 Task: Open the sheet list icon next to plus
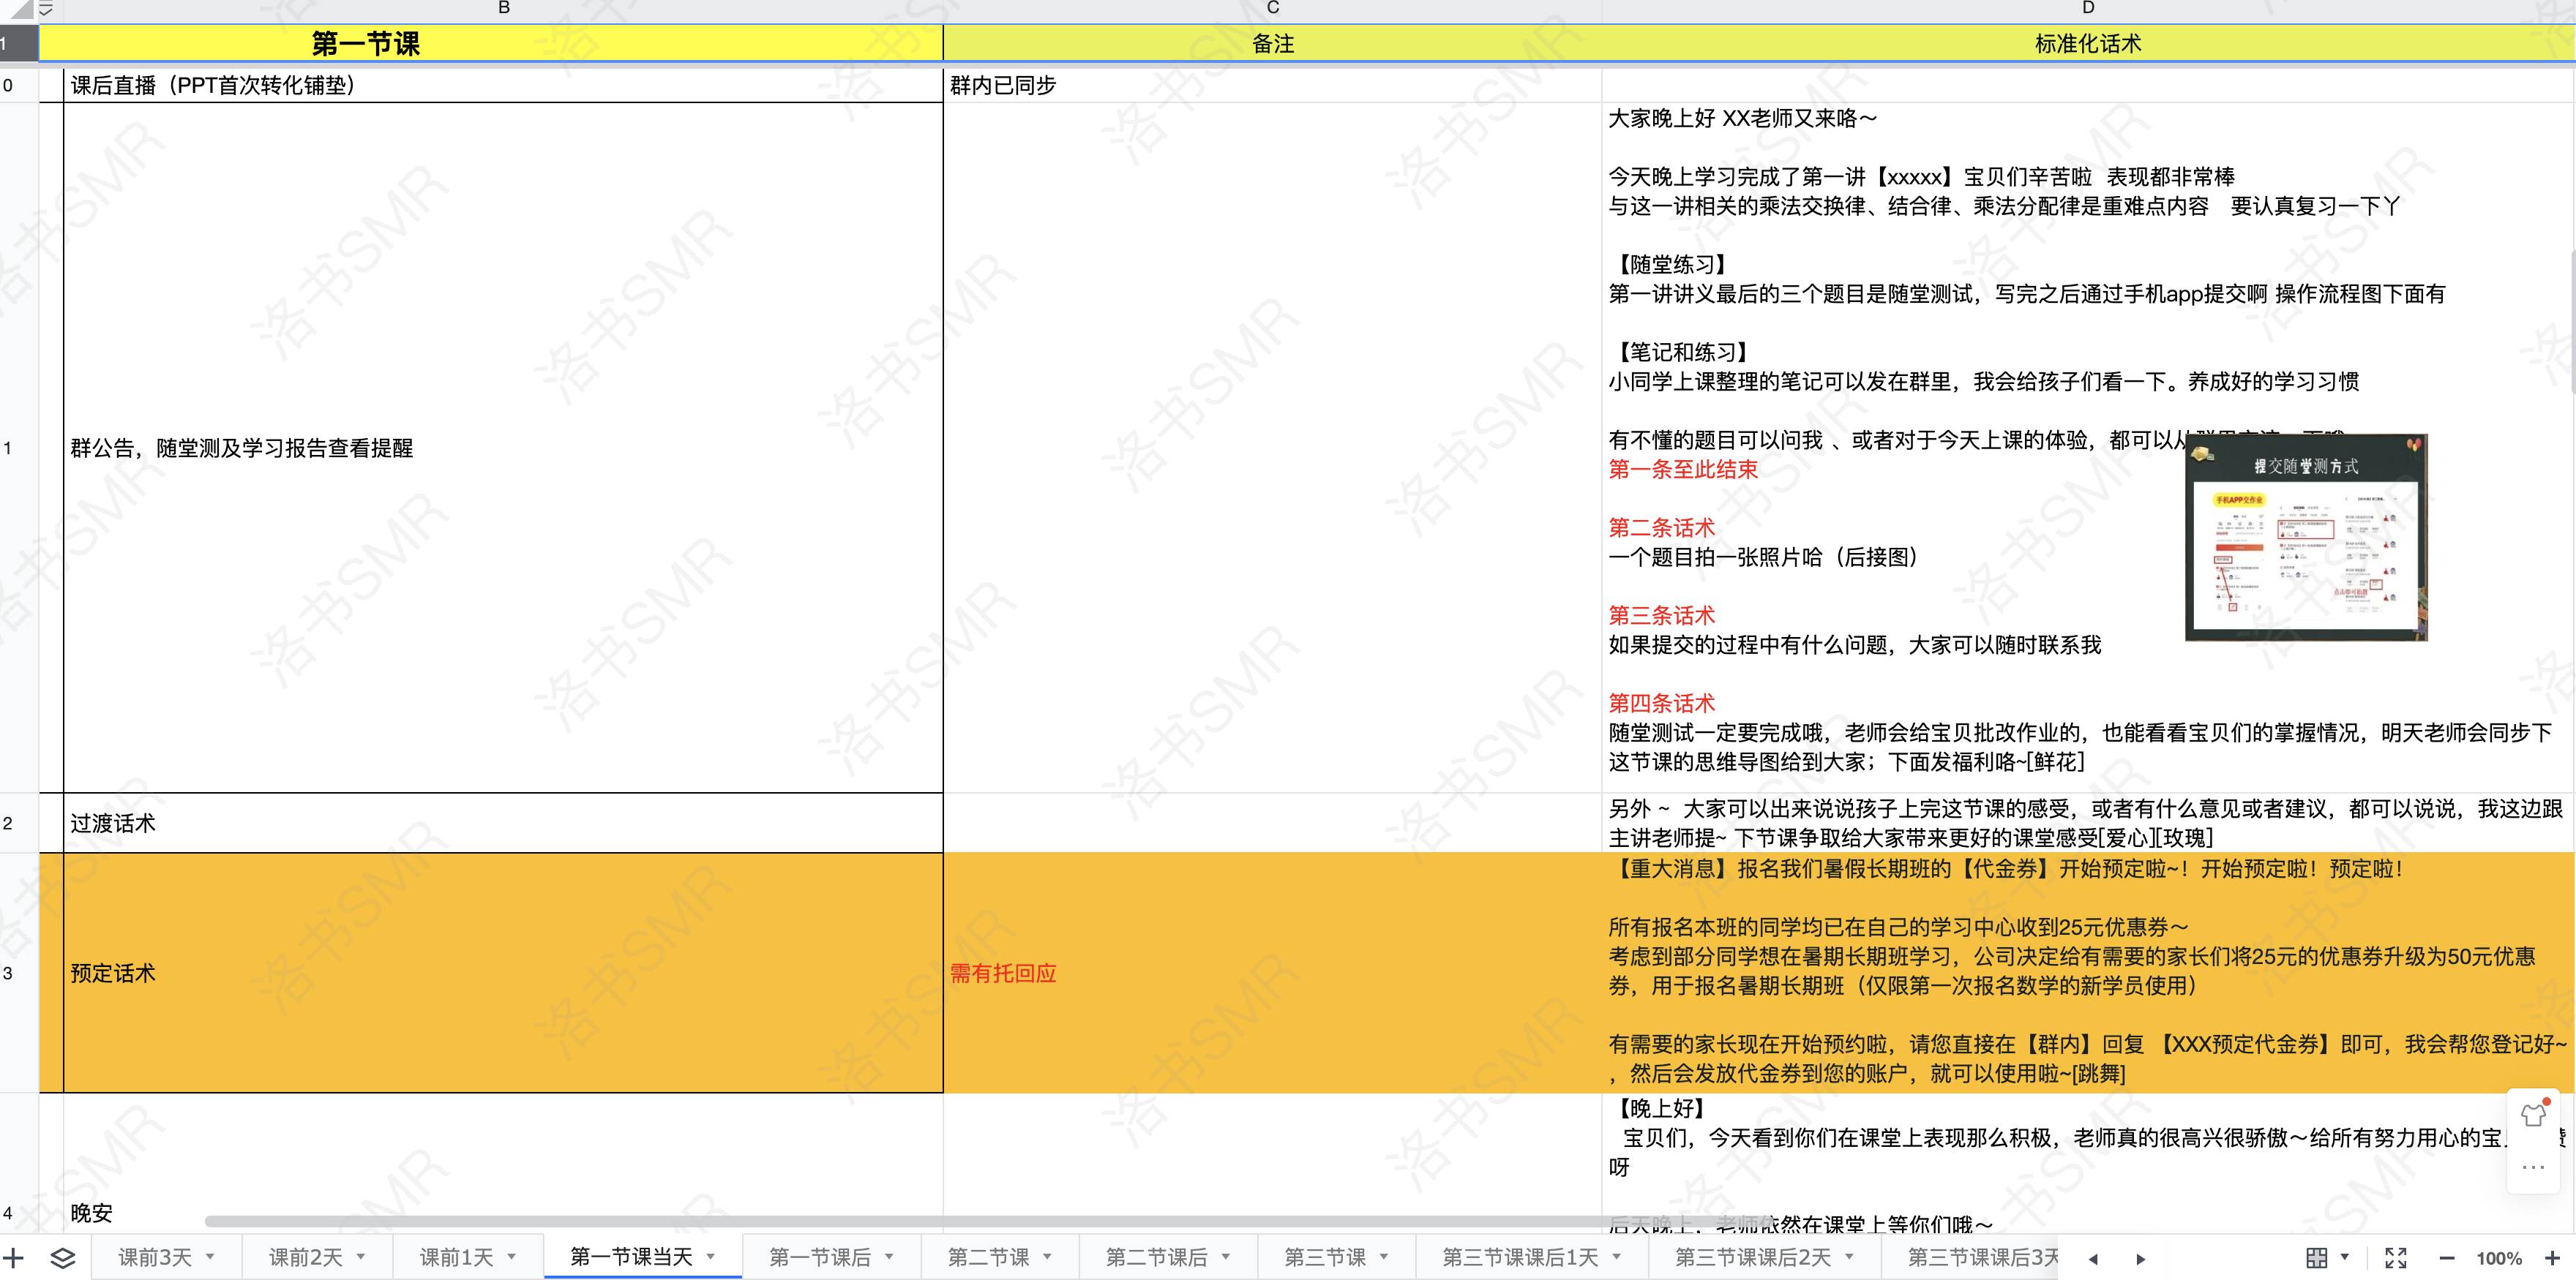pos(62,1257)
